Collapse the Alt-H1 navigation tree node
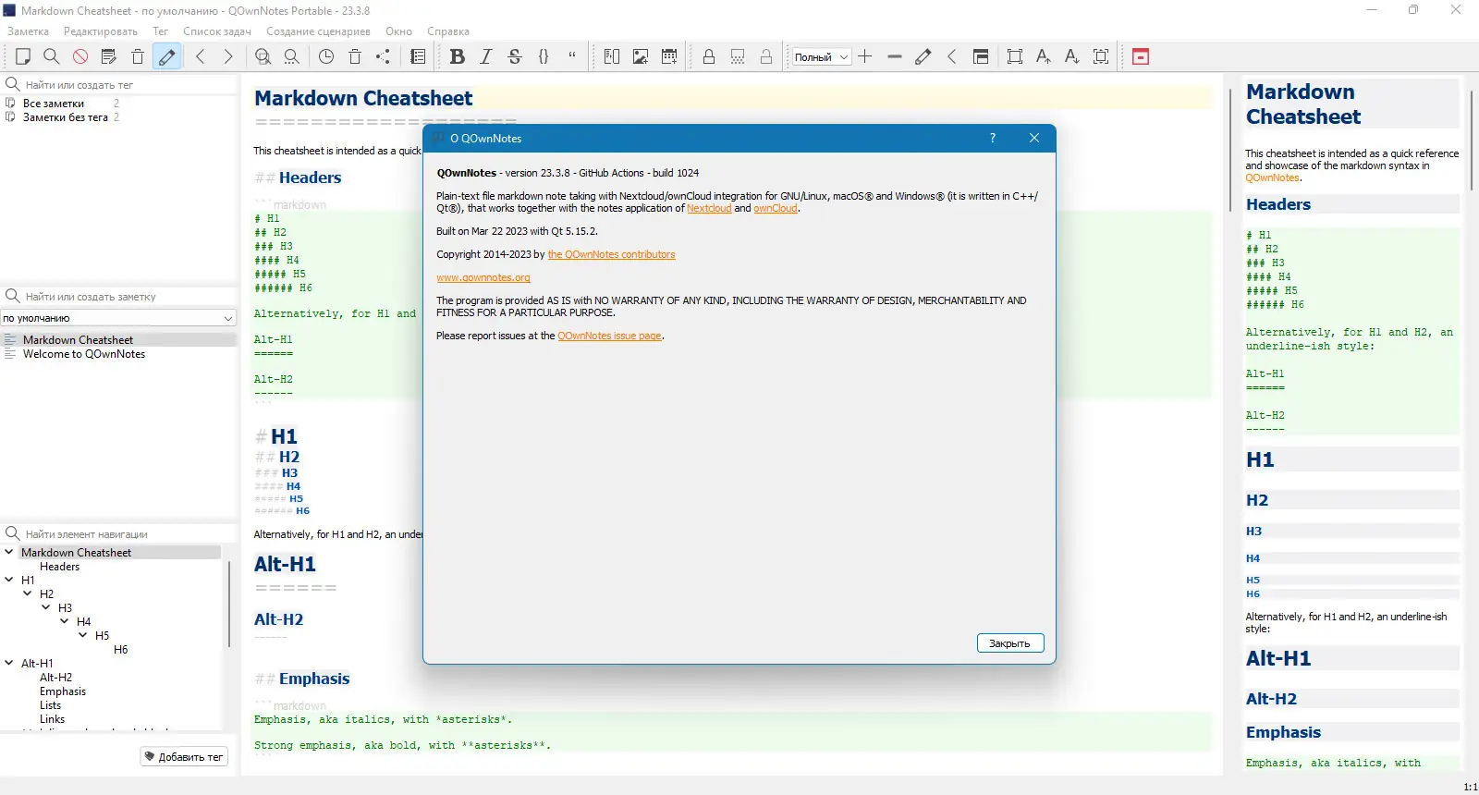Image resolution: width=1479 pixels, height=795 pixels. pos(9,663)
